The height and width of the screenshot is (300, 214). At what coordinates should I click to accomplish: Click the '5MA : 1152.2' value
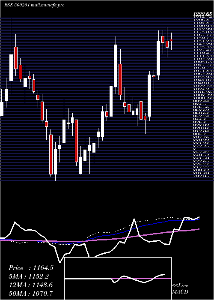click(x=29, y=276)
